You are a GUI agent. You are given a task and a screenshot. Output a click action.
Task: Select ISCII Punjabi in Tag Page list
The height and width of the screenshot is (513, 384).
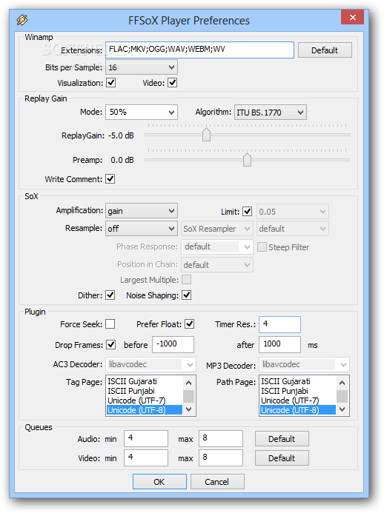click(144, 391)
